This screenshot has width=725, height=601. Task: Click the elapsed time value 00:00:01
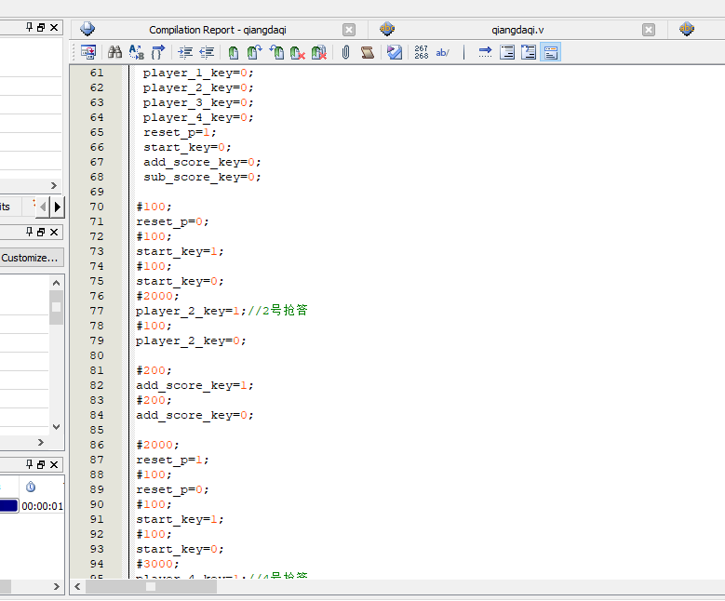[42, 506]
